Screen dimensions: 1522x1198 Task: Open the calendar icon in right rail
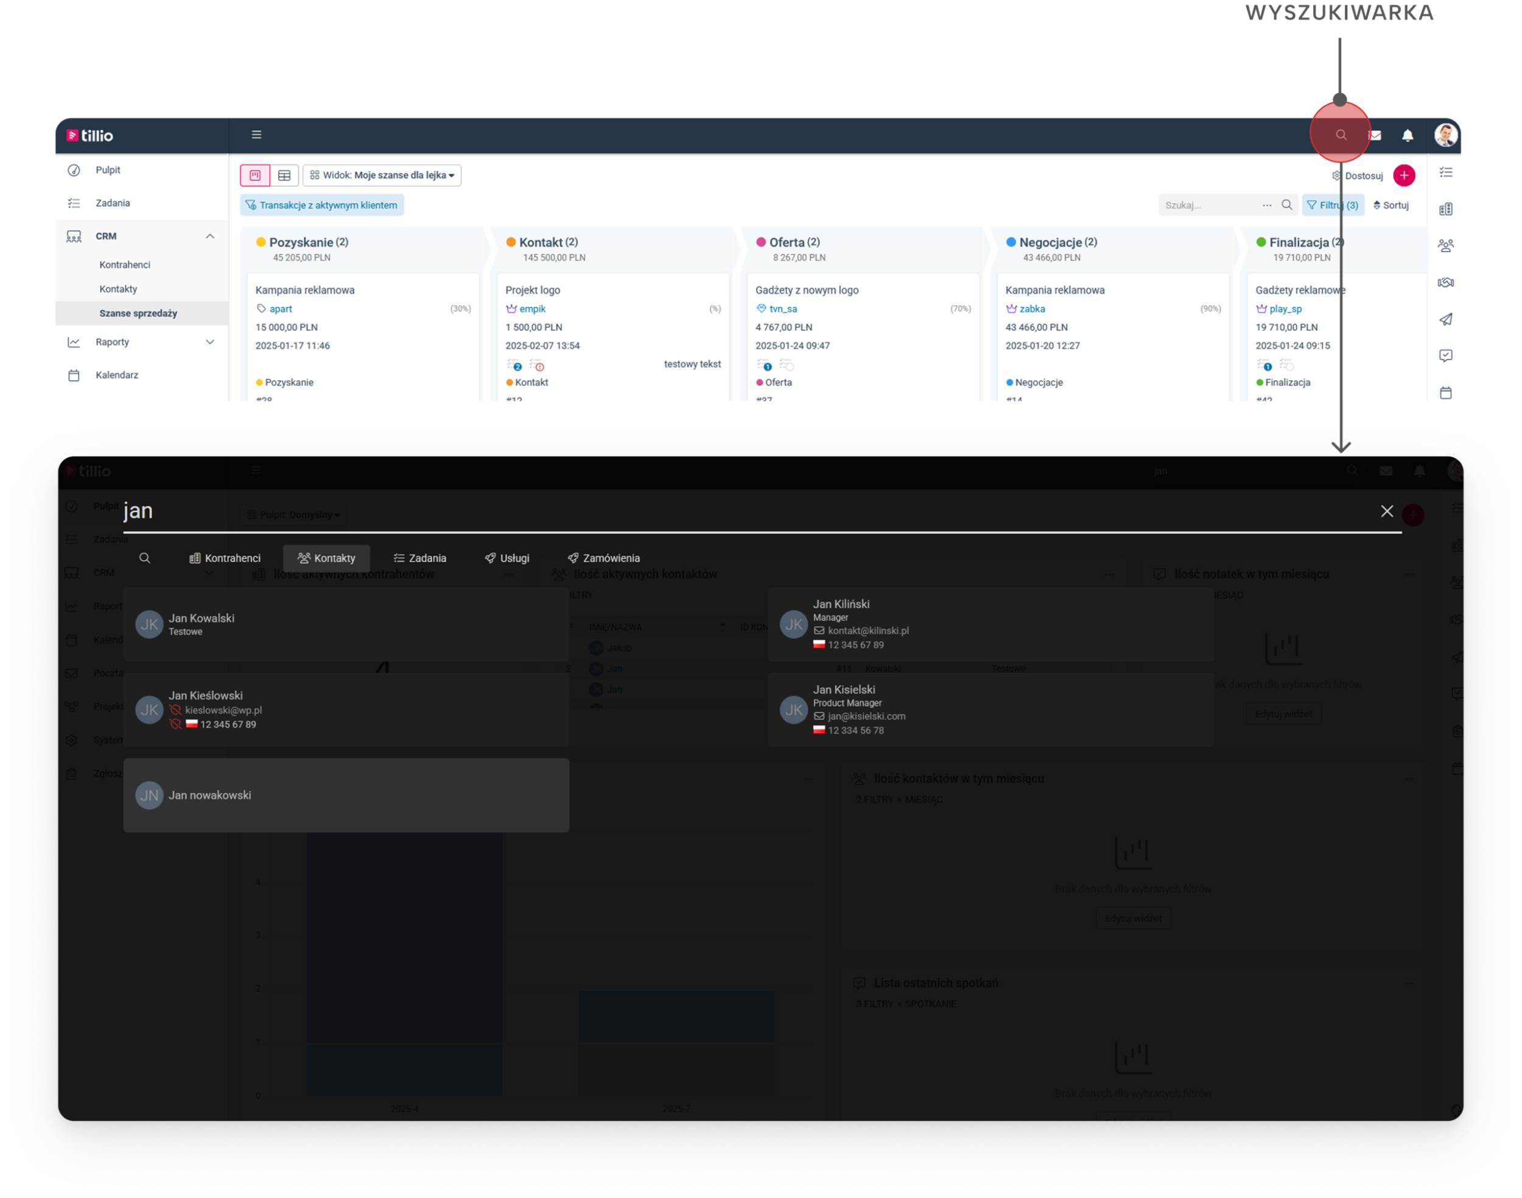[1445, 393]
